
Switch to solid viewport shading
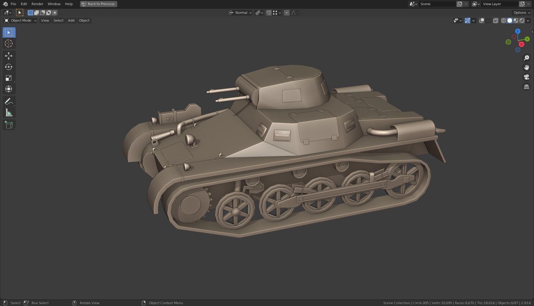point(510,21)
